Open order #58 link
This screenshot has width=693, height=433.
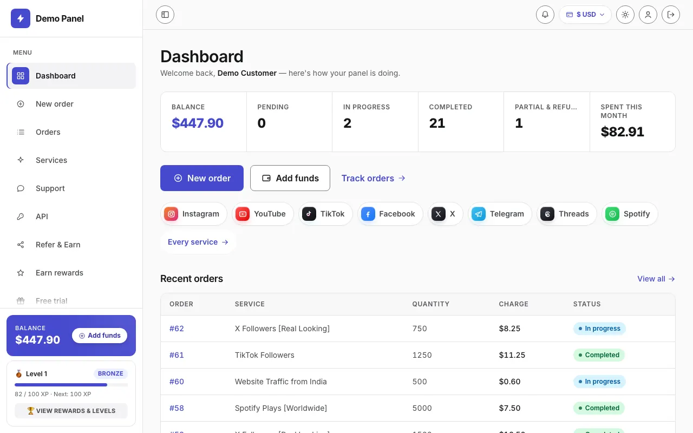(x=176, y=408)
